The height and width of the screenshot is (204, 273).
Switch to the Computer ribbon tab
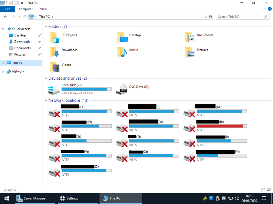(x=25, y=9)
